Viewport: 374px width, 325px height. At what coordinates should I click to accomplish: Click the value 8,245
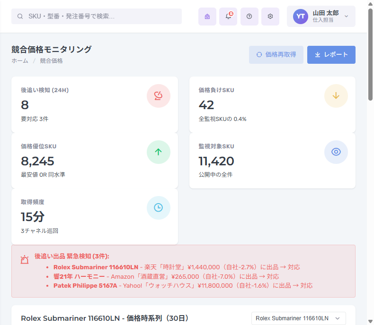point(38,161)
